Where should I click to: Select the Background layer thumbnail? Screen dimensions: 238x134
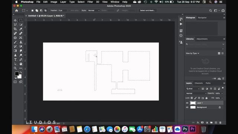pyautogui.click(x=193, y=107)
